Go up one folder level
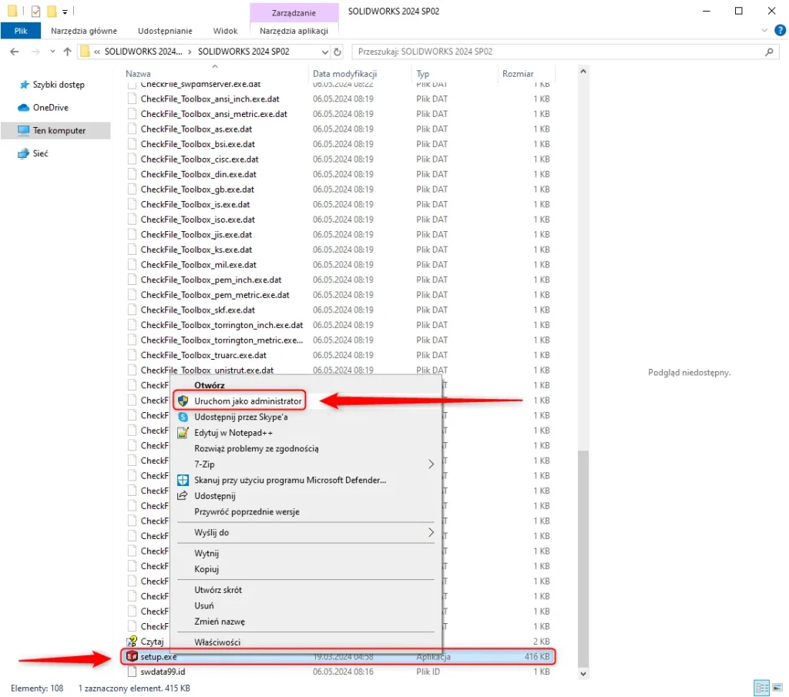This screenshot has height=697, width=789. 67,52
